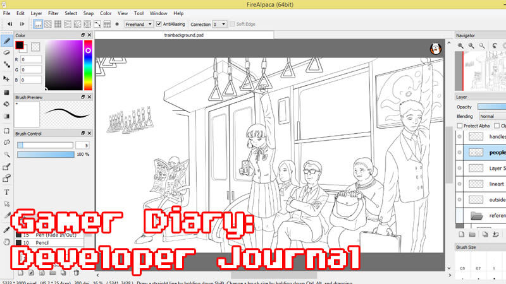
Task: Activate the Text tool
Action: point(6,192)
